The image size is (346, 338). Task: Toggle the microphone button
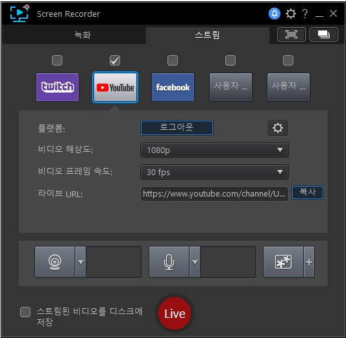(169, 261)
